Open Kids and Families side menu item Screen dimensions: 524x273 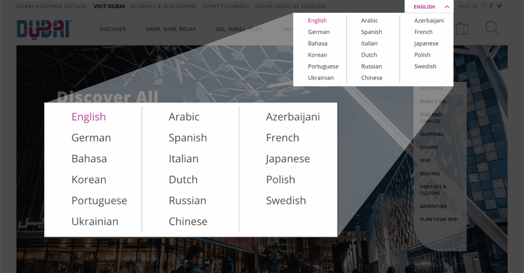431,118
